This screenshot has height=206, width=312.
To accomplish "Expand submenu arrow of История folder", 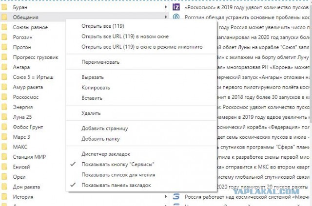I will point(166,197).
